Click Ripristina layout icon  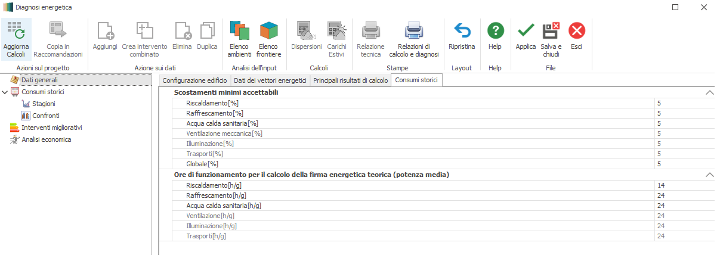462,30
